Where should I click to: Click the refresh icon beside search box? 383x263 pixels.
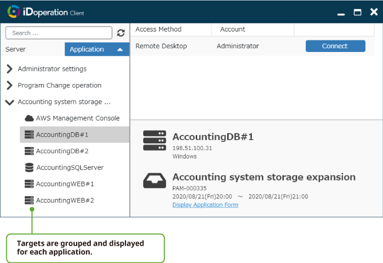pos(121,33)
